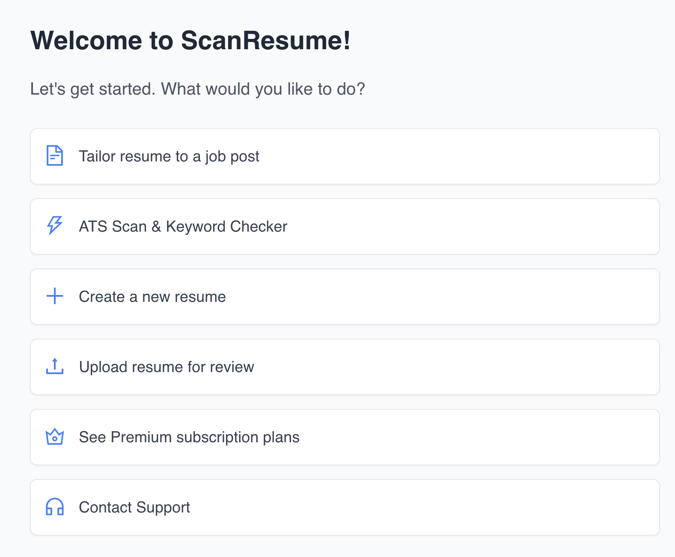Click the plus icon to create resume
The width and height of the screenshot is (675, 557).
[55, 296]
